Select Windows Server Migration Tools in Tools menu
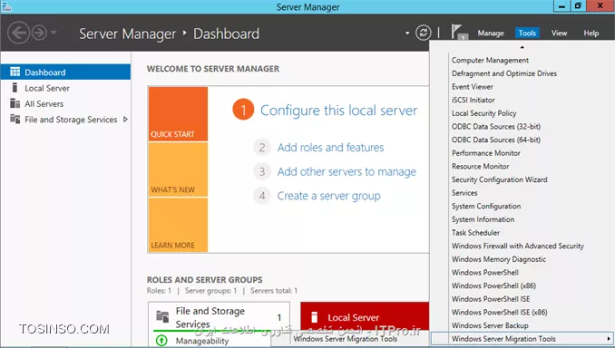 (522, 339)
